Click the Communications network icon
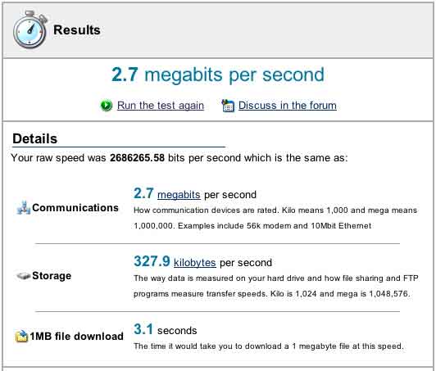 (x=23, y=208)
